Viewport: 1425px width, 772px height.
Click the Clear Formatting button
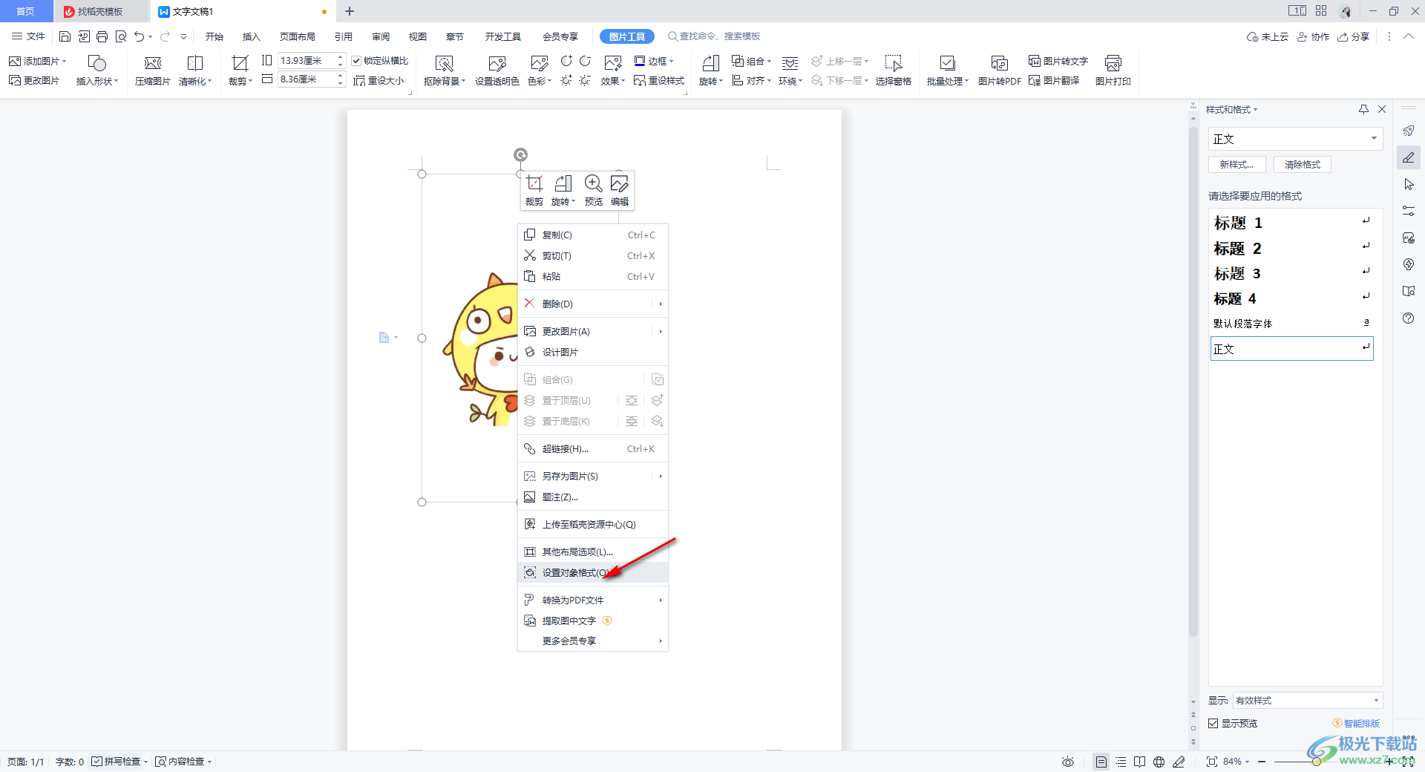point(1303,165)
